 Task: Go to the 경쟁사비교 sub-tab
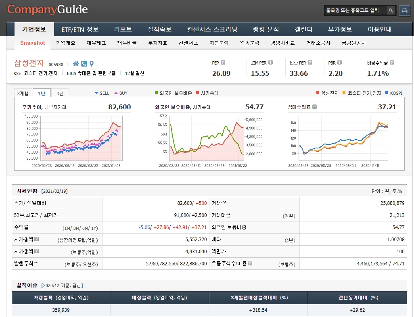click(x=282, y=43)
